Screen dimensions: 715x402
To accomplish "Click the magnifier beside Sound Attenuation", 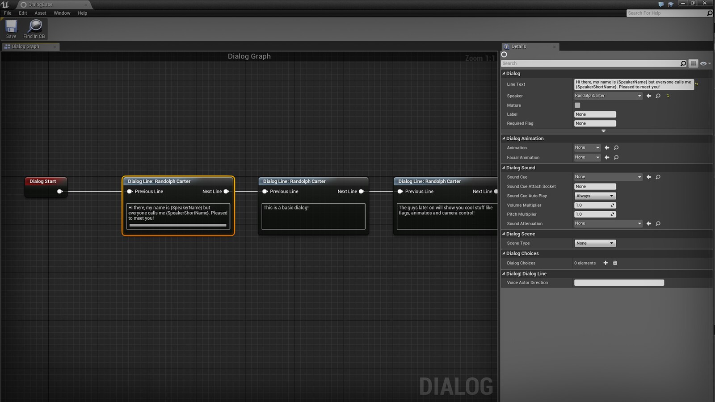I will point(658,223).
